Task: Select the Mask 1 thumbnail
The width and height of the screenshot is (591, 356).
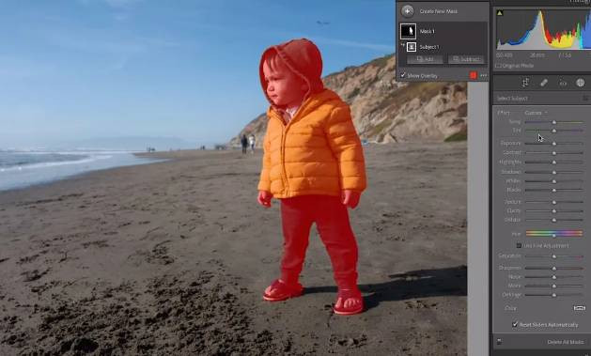Action: tap(408, 31)
